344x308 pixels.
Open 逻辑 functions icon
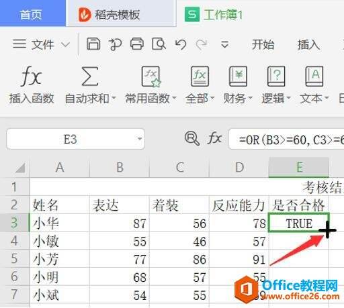coord(276,76)
